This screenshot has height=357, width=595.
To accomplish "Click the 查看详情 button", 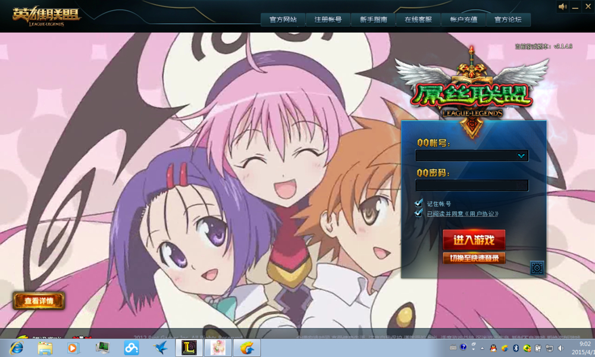I will (x=39, y=301).
